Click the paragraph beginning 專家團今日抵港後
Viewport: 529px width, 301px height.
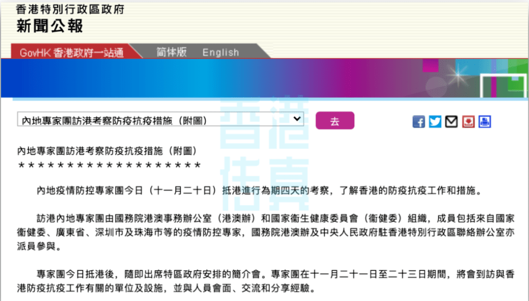point(264,281)
